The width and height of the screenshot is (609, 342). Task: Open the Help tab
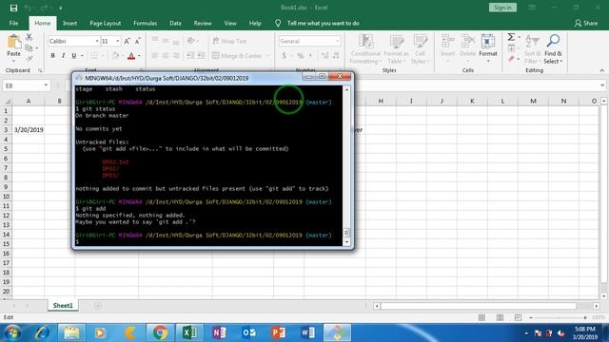click(255, 23)
